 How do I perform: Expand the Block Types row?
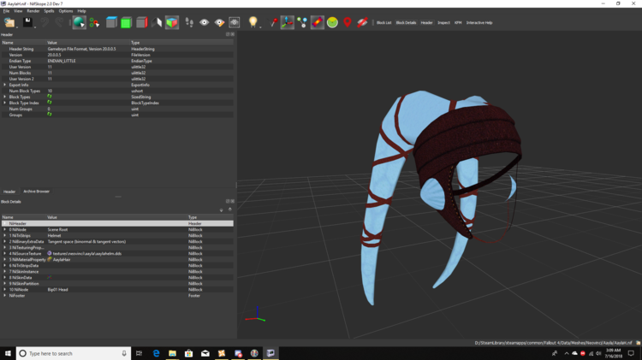pos(5,97)
